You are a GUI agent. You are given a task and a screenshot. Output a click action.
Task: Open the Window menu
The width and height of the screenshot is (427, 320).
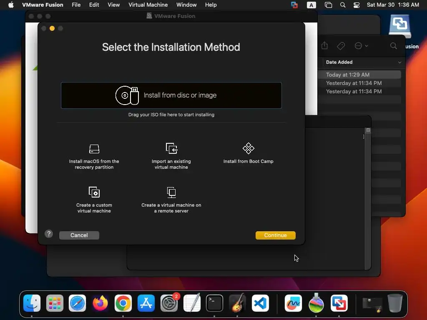point(186,5)
